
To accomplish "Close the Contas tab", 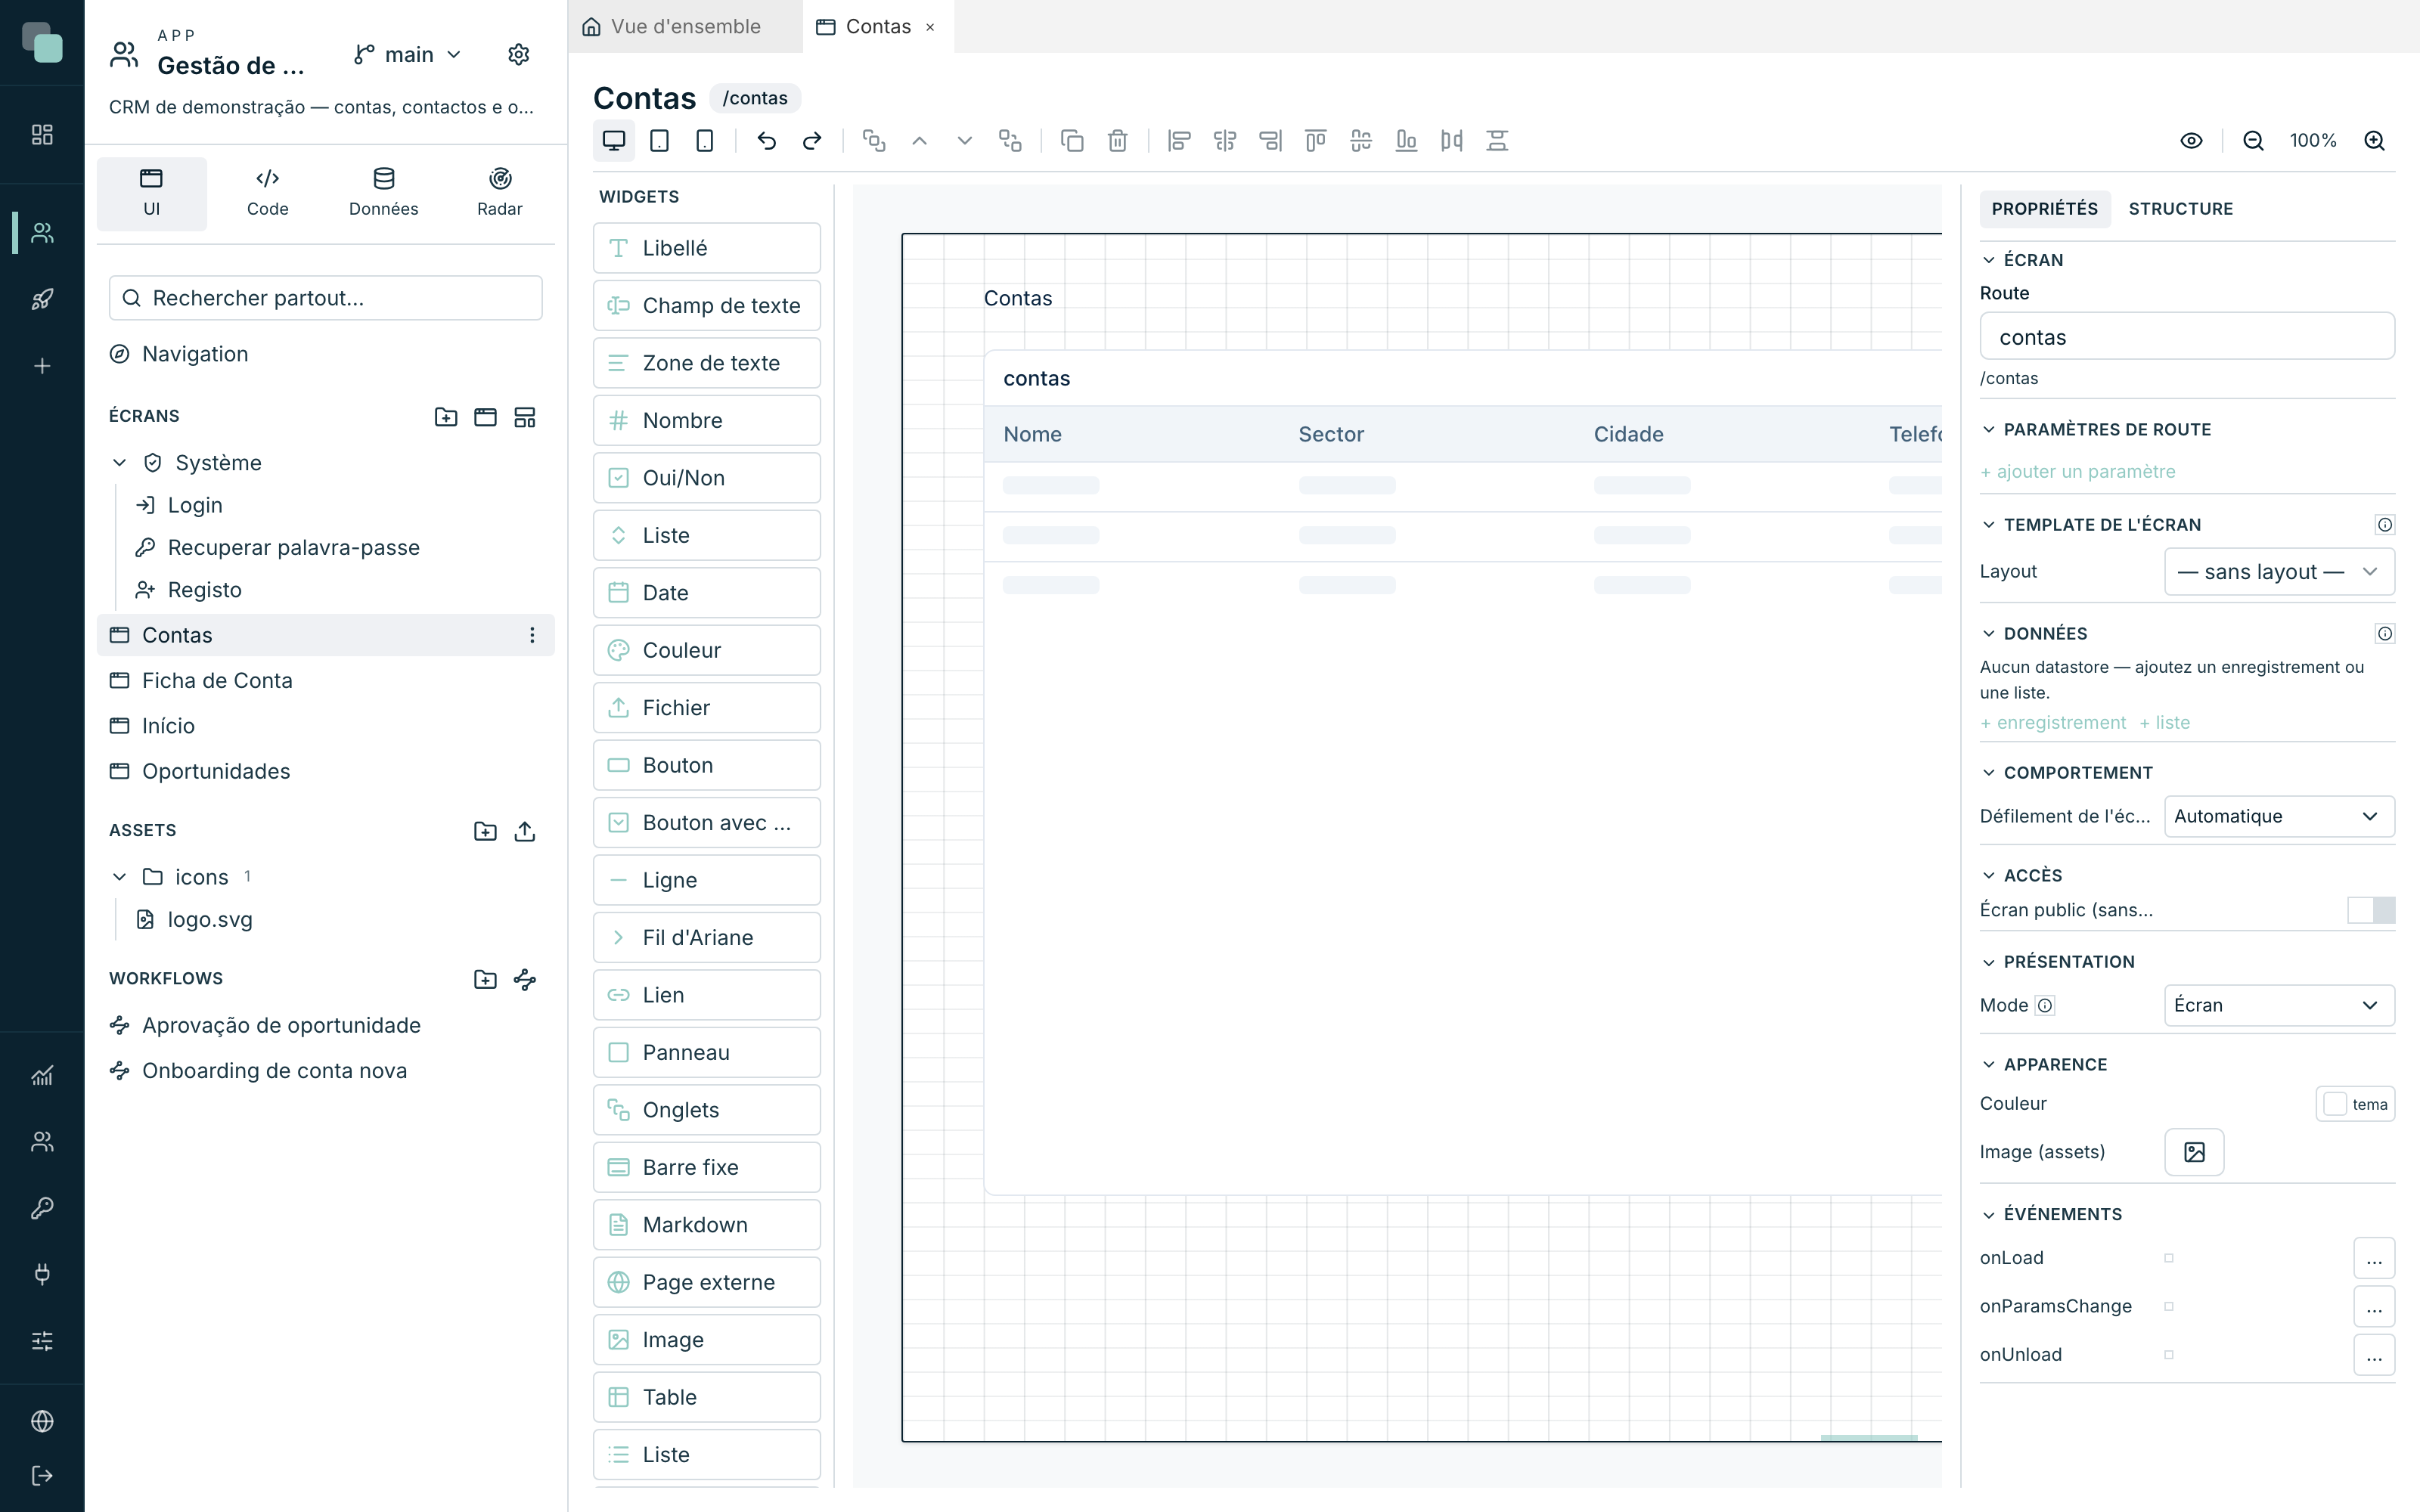I will coord(930,27).
